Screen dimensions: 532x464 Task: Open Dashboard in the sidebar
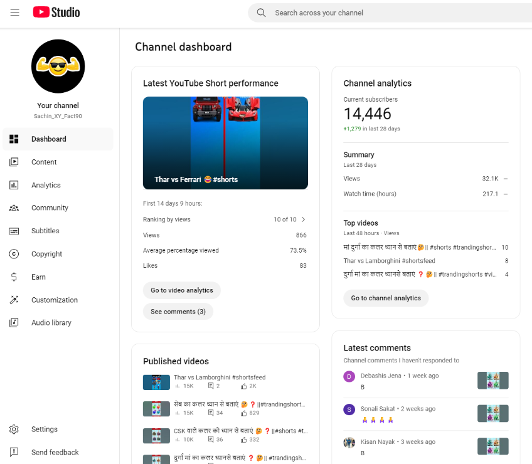tap(58, 139)
